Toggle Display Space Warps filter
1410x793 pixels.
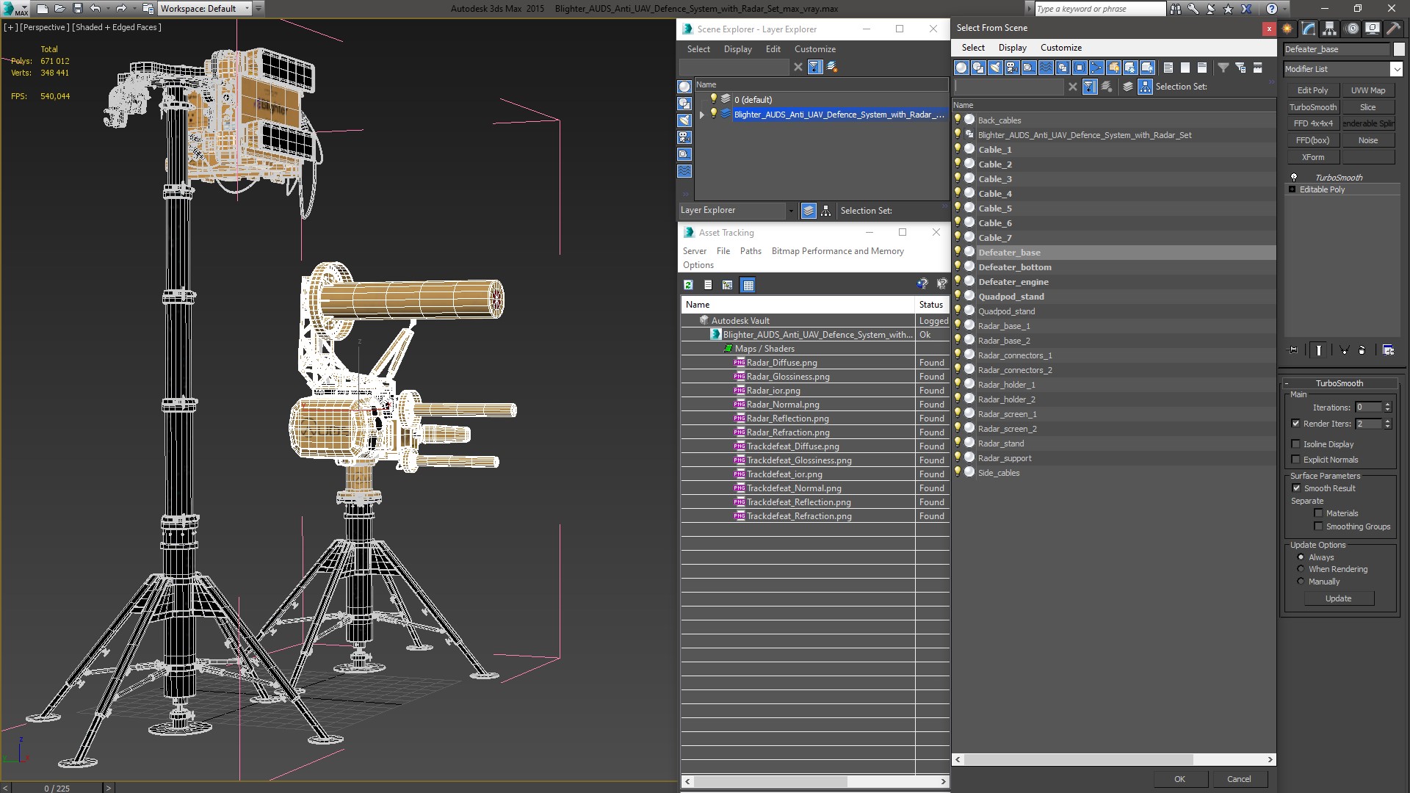click(x=1046, y=68)
